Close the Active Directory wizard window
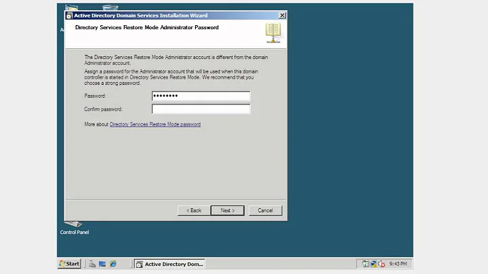The width and height of the screenshot is (488, 274). click(x=282, y=15)
